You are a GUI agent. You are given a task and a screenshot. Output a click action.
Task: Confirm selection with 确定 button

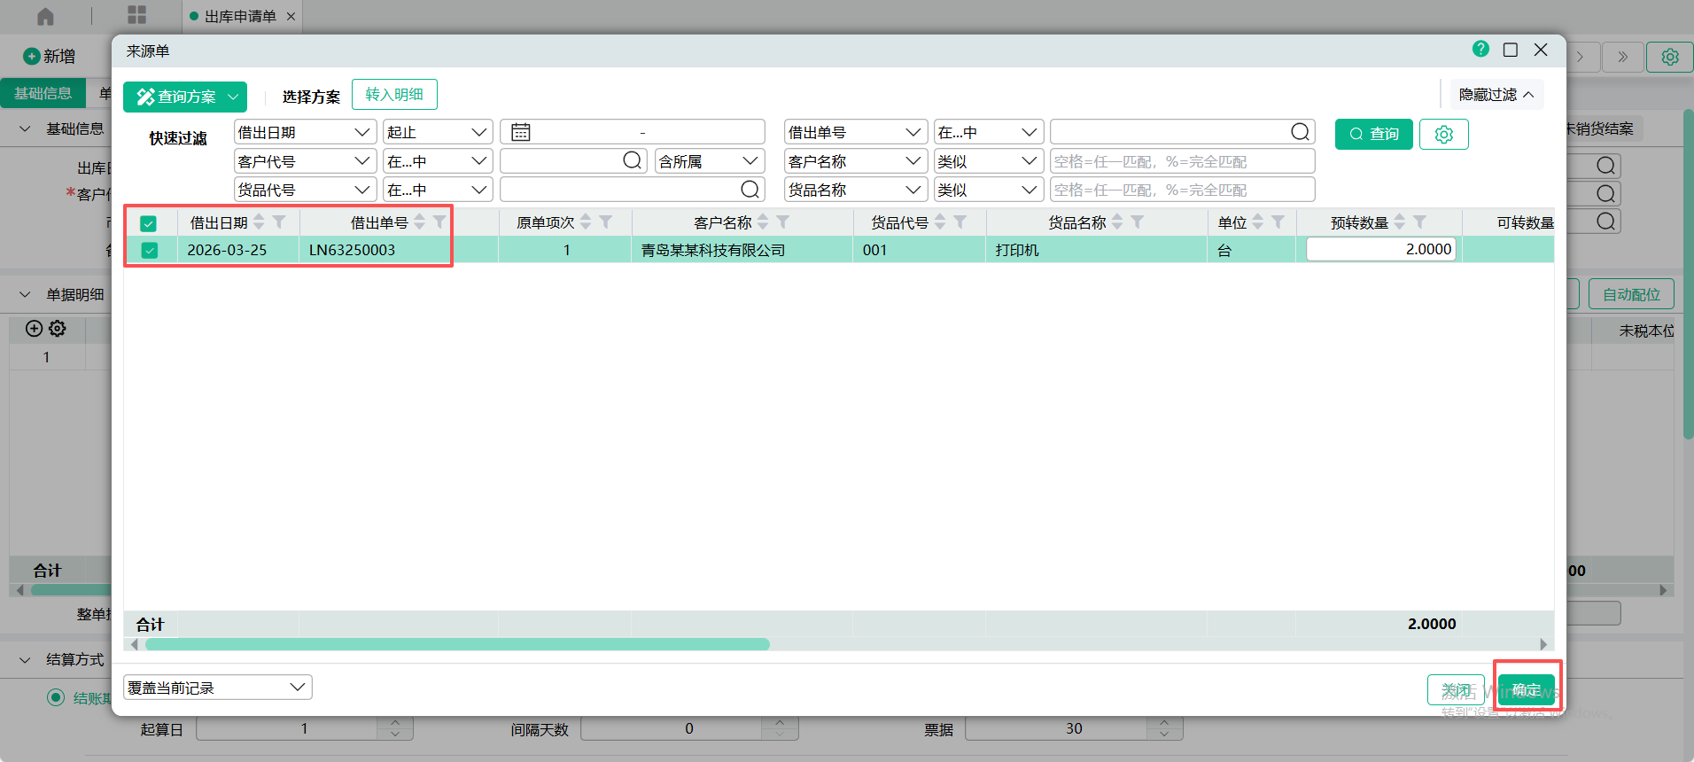[x=1526, y=689]
